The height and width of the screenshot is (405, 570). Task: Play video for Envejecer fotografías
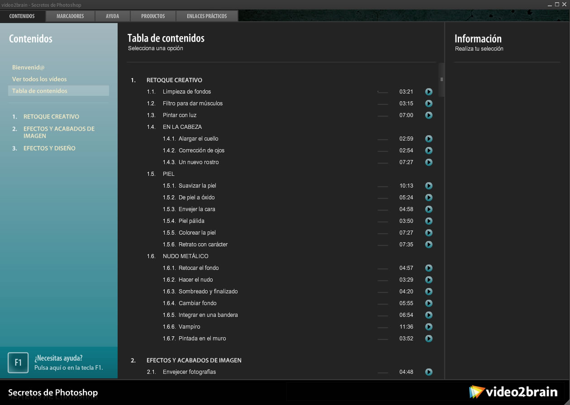point(429,372)
